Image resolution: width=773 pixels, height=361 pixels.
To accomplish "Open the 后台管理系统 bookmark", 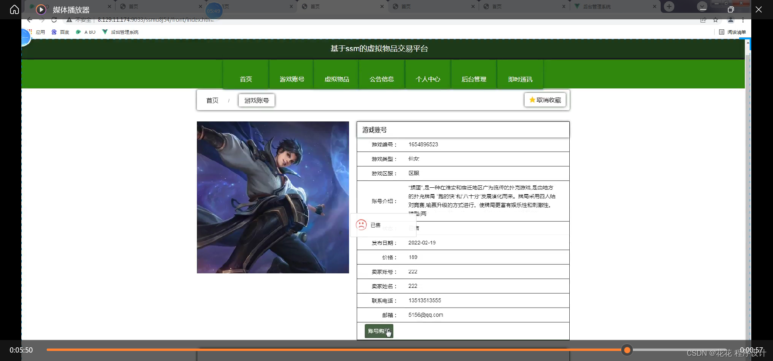I will point(120,32).
